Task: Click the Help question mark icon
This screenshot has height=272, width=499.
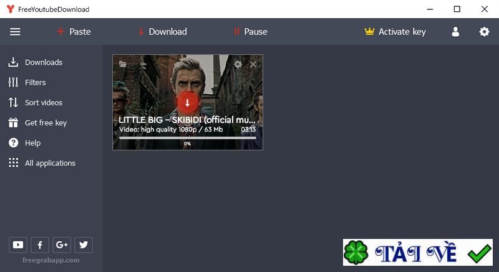Action: [x=13, y=143]
